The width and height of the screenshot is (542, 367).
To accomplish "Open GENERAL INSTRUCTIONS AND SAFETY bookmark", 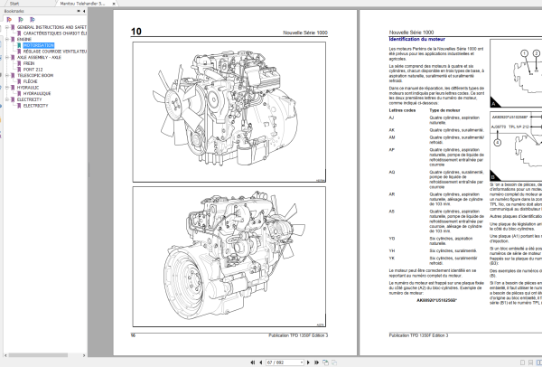I will tap(51, 27).
